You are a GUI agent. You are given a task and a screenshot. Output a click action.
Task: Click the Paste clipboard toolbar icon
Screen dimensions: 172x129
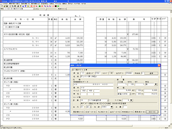click(15, 6)
